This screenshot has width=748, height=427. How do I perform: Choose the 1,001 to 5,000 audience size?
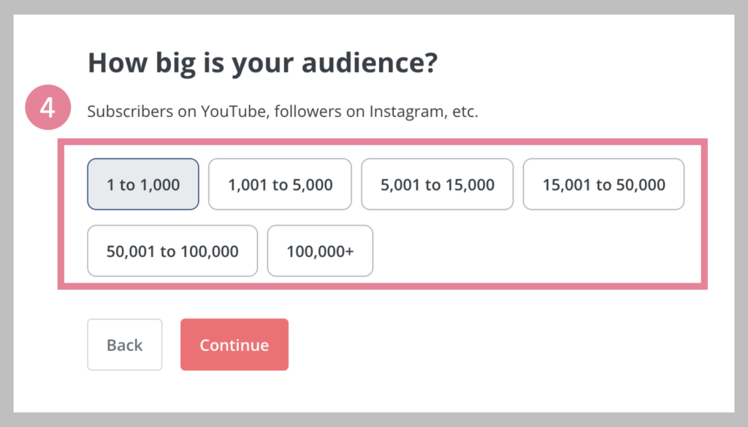click(280, 185)
